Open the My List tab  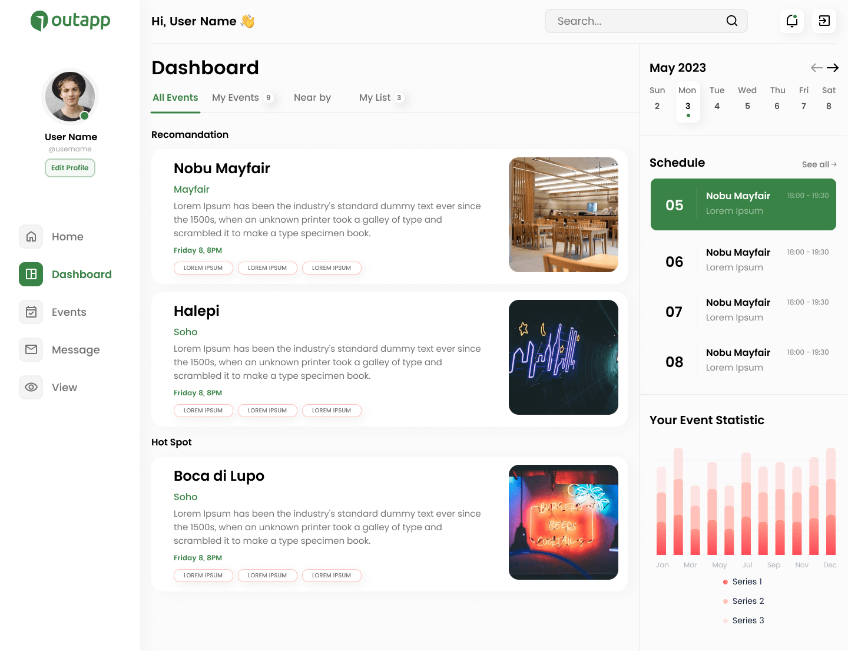[x=375, y=98]
